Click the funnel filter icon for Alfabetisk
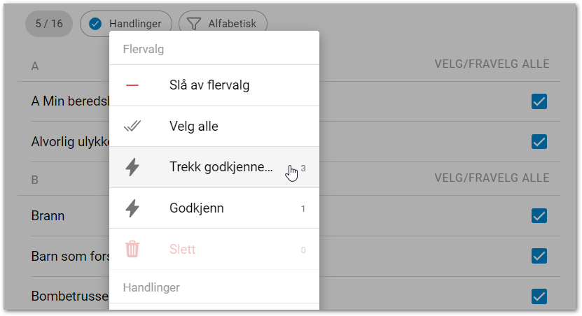 click(x=193, y=24)
